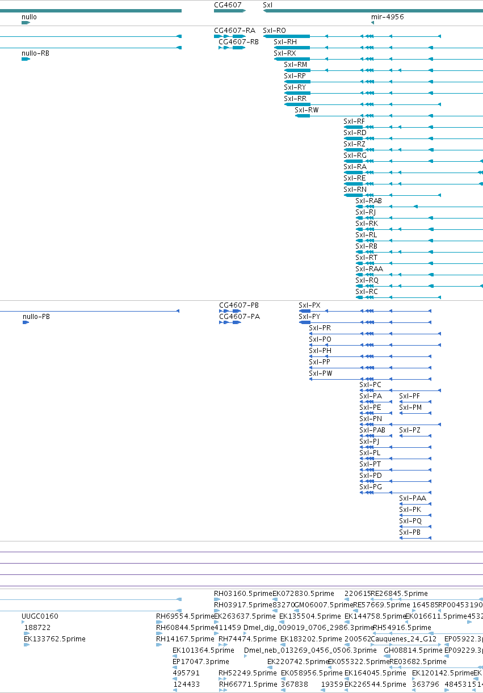Click the Sxl-RY transcript label
The image size is (483, 693).
295,87
